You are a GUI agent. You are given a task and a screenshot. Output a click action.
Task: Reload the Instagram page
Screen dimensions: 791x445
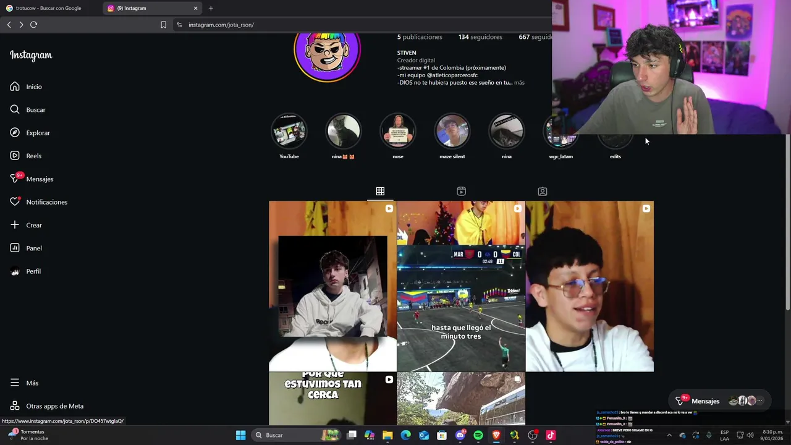click(34, 25)
